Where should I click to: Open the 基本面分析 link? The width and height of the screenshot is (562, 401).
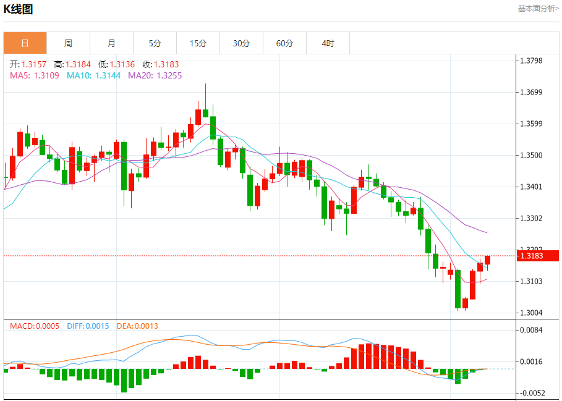(x=538, y=9)
